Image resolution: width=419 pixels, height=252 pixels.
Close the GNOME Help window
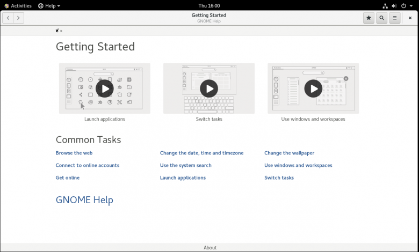(x=410, y=18)
